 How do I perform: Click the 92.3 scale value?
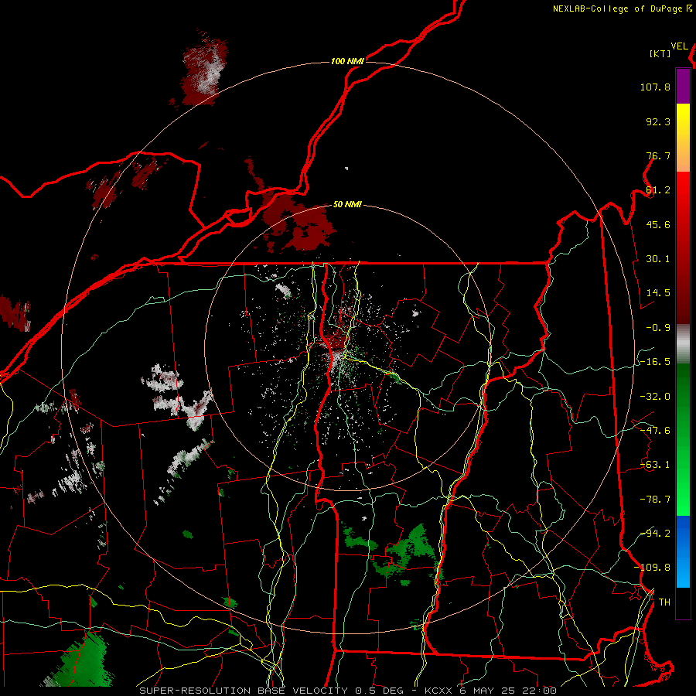[658, 121]
